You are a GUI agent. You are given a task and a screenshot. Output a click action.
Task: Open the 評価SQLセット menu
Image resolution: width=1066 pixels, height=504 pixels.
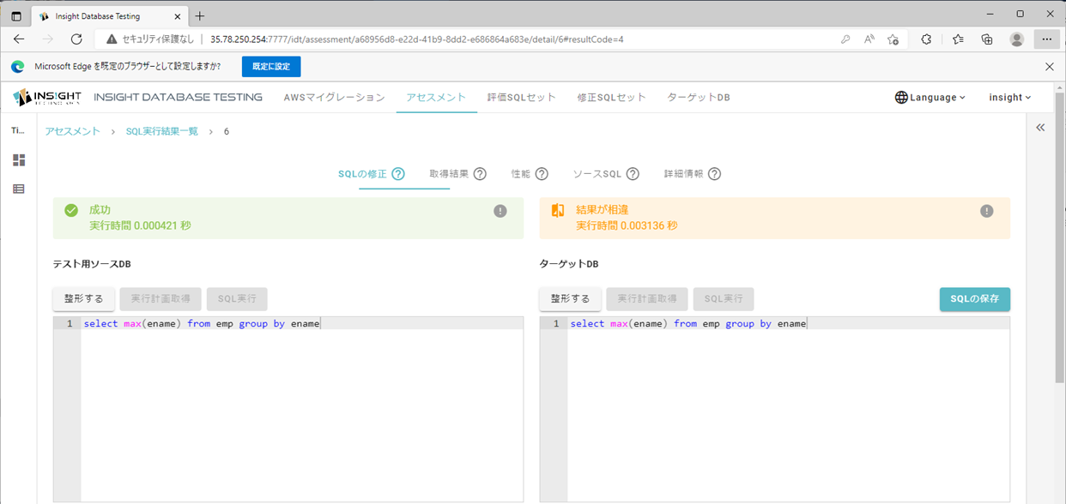click(522, 98)
